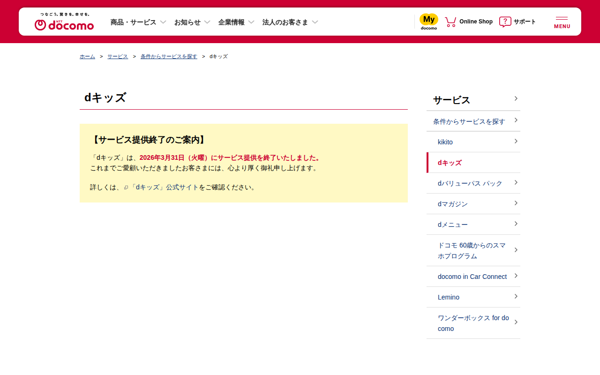600x375 pixels.
Task: Click chevron on ドコモ 60歳からのスマホプログラム row
Action: [516, 250]
